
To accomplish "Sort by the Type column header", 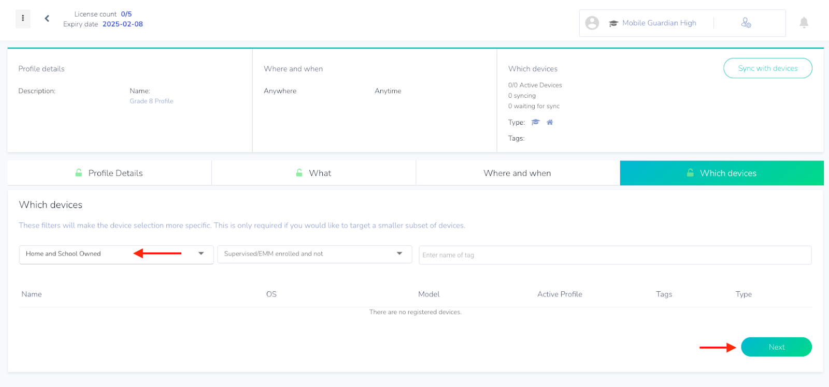I will coord(744,294).
